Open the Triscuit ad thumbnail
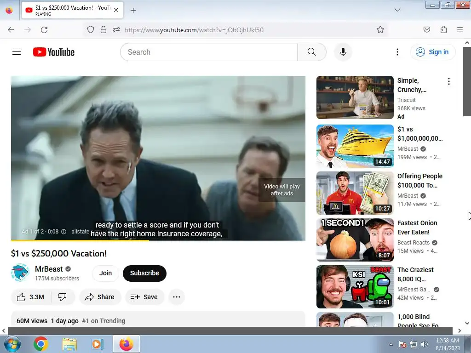The image size is (471, 353). click(x=355, y=97)
